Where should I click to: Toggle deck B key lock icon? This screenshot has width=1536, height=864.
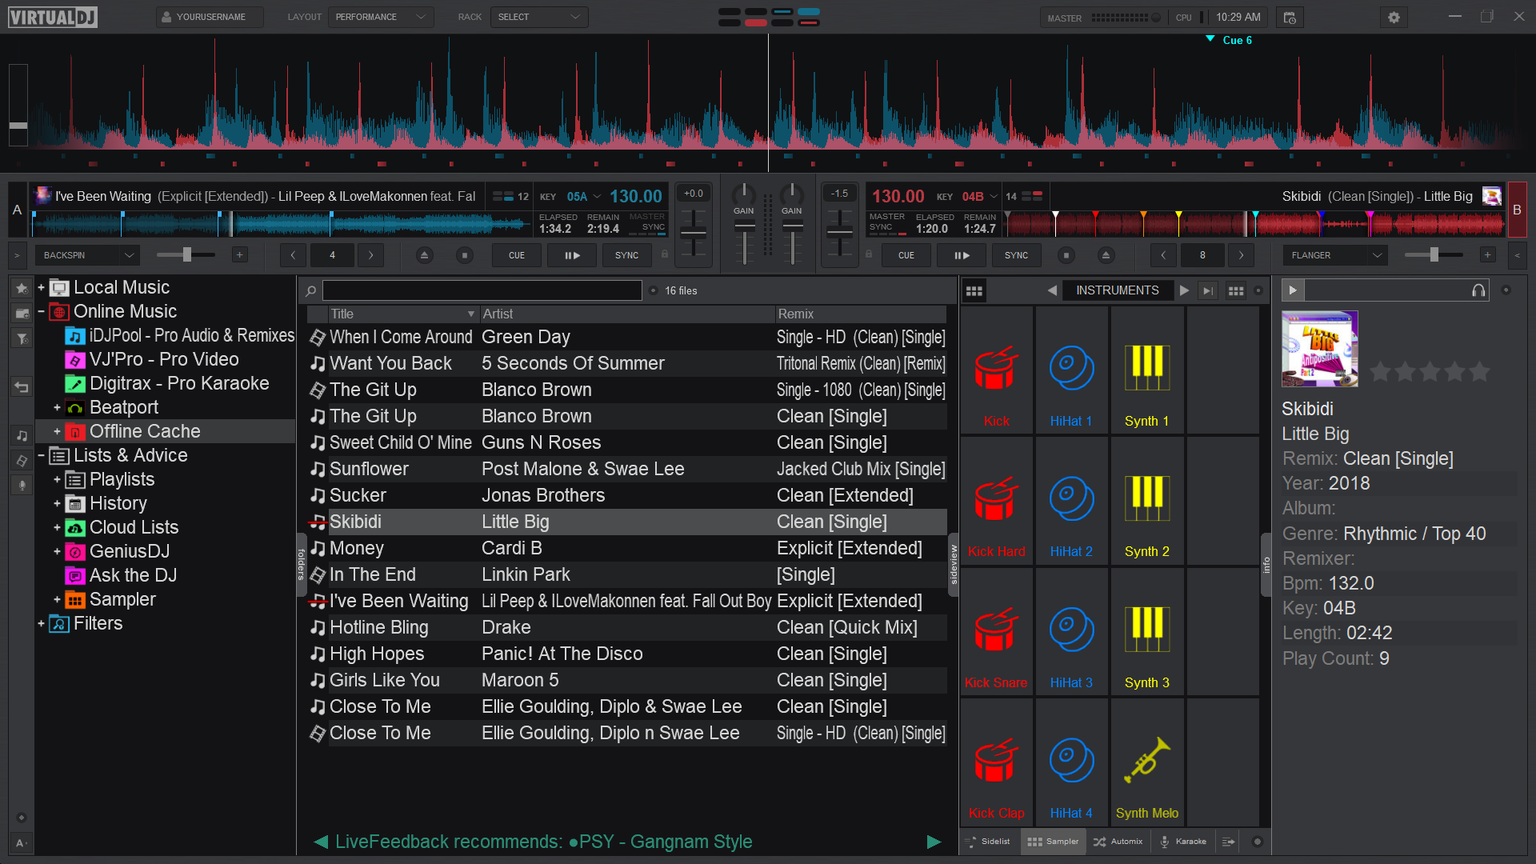[869, 254]
